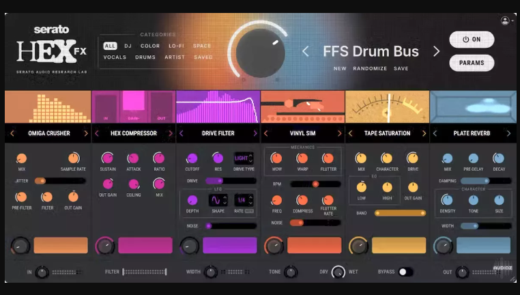Click the DRY/WET mix knob
Viewport: 520px width, 295px height.
coord(338,272)
